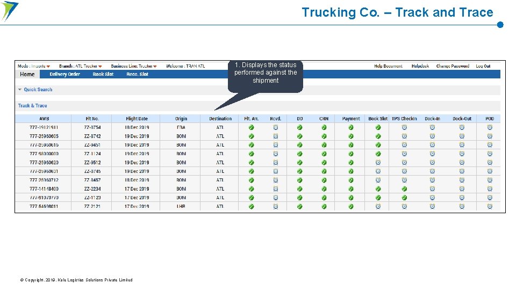516x290 pixels.
Task: Click POD pending icon for flight ZZ-9512
Action: click(490, 162)
